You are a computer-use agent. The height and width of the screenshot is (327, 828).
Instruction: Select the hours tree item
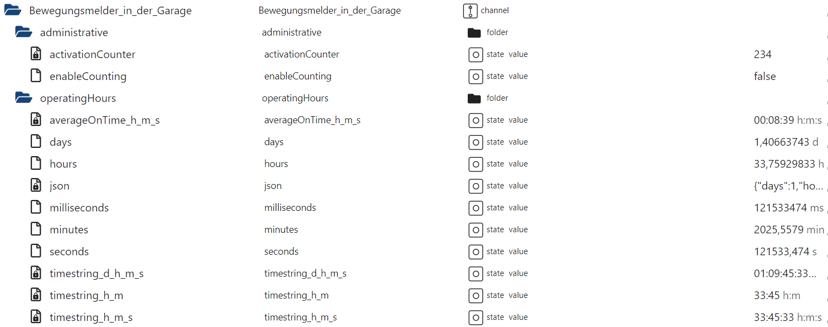coord(63,164)
